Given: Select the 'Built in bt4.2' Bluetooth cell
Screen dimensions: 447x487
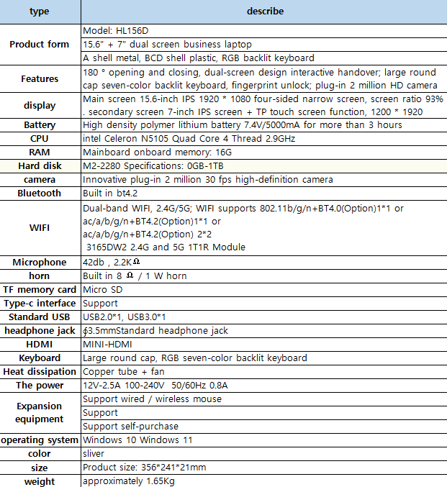Looking at the screenshot, I should [263, 193].
